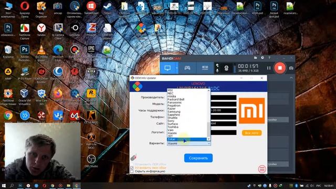Click the mouse icon in OEM Info Updater
The height and width of the screenshot is (189, 336).
[134, 157]
